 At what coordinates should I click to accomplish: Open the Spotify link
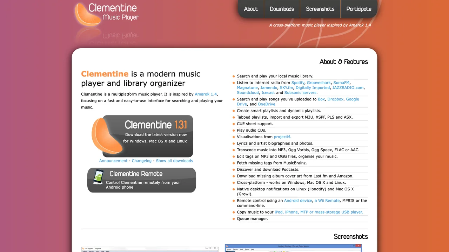(298, 83)
